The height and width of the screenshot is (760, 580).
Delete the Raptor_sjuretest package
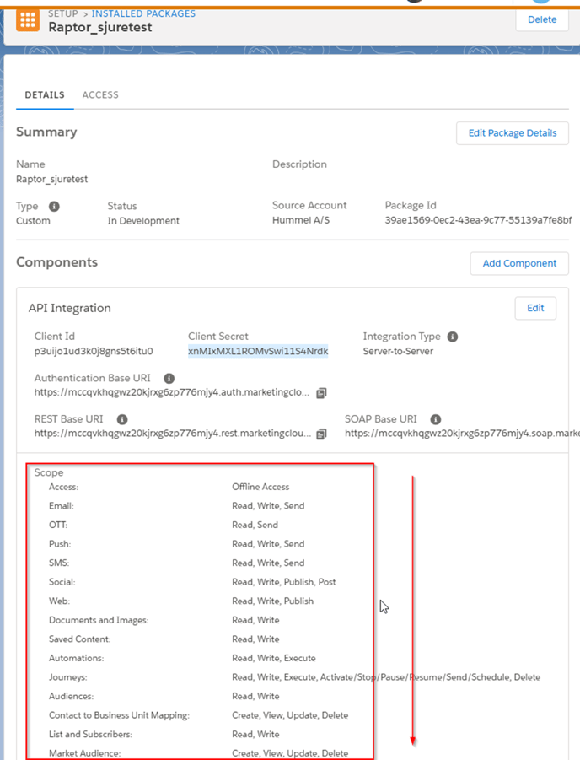click(x=542, y=20)
